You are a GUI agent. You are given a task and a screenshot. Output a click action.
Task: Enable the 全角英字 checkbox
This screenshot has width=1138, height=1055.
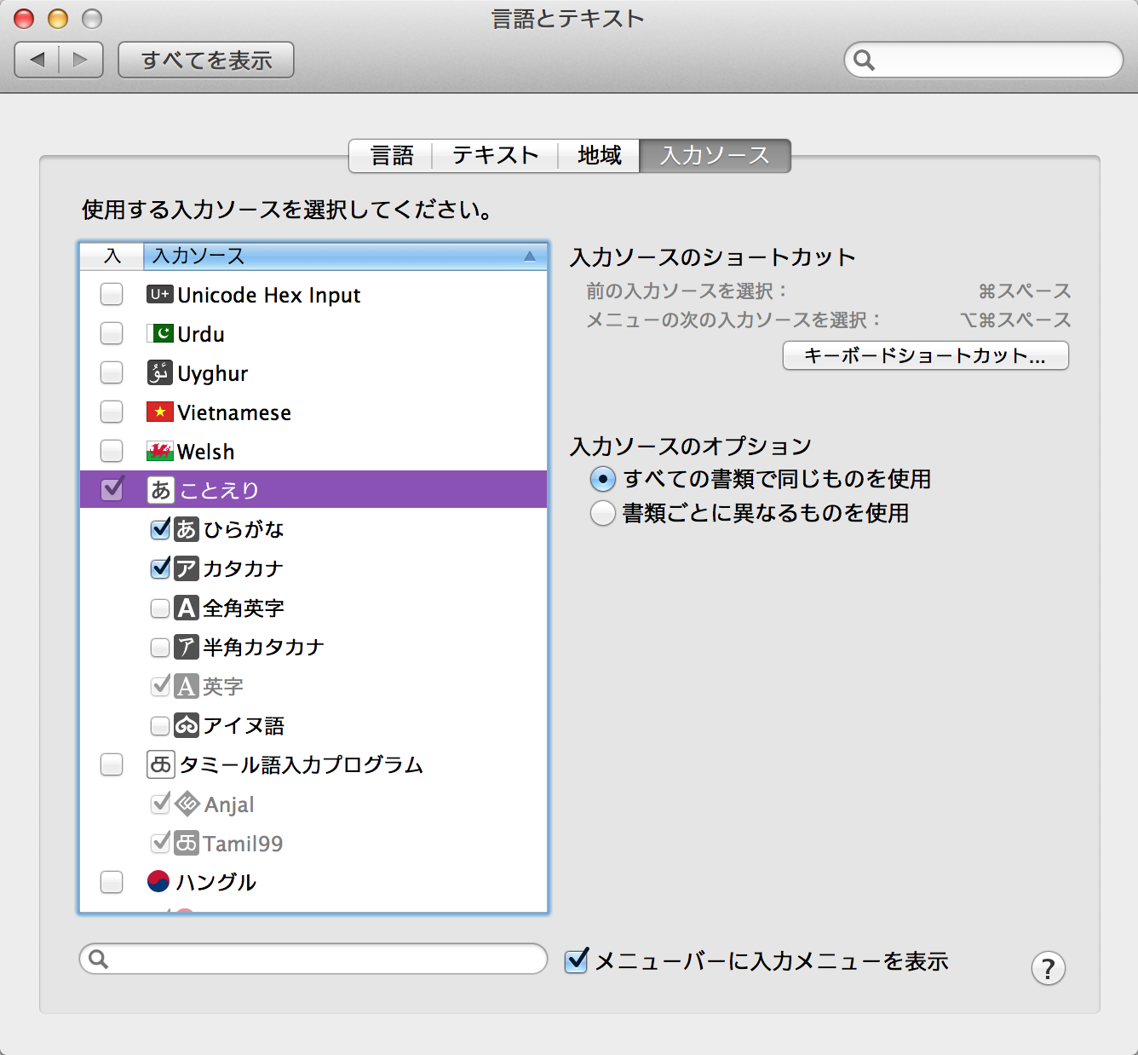point(160,608)
